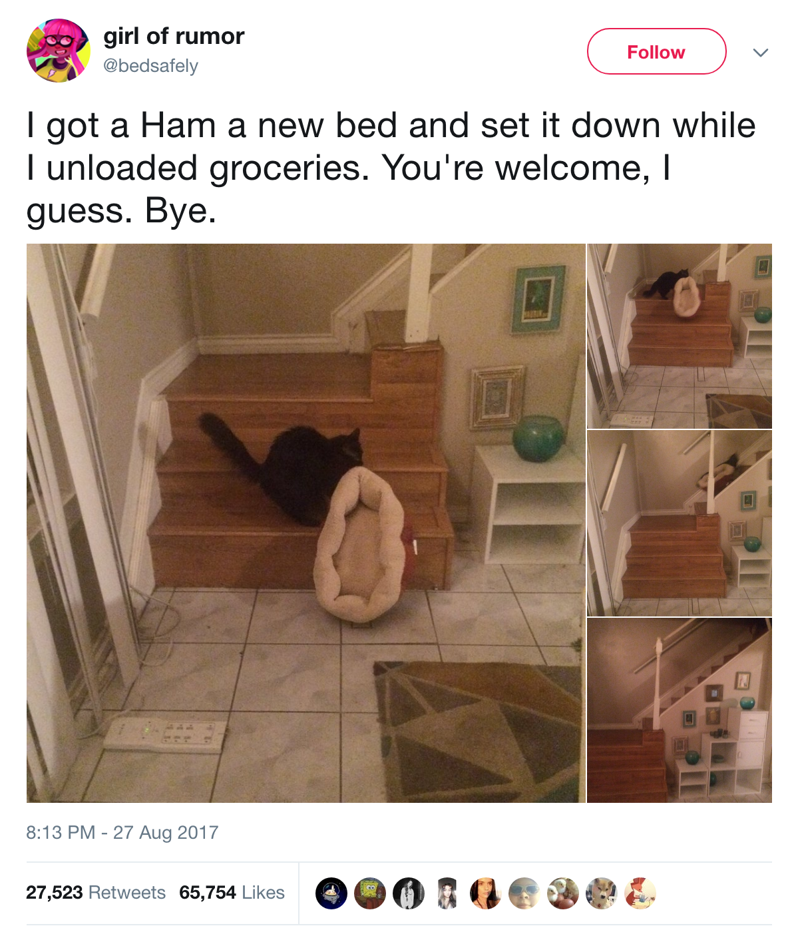Open the last cartoon liker avatar

[x=640, y=893]
